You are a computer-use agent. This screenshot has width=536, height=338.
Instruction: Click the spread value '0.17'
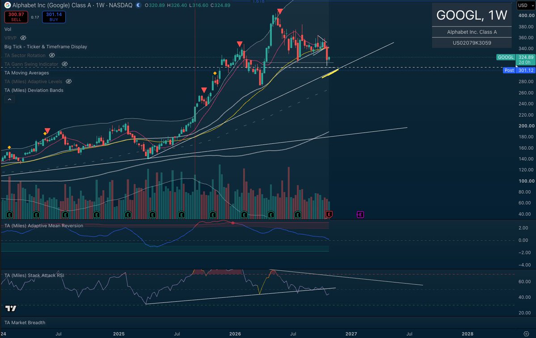pyautogui.click(x=35, y=17)
